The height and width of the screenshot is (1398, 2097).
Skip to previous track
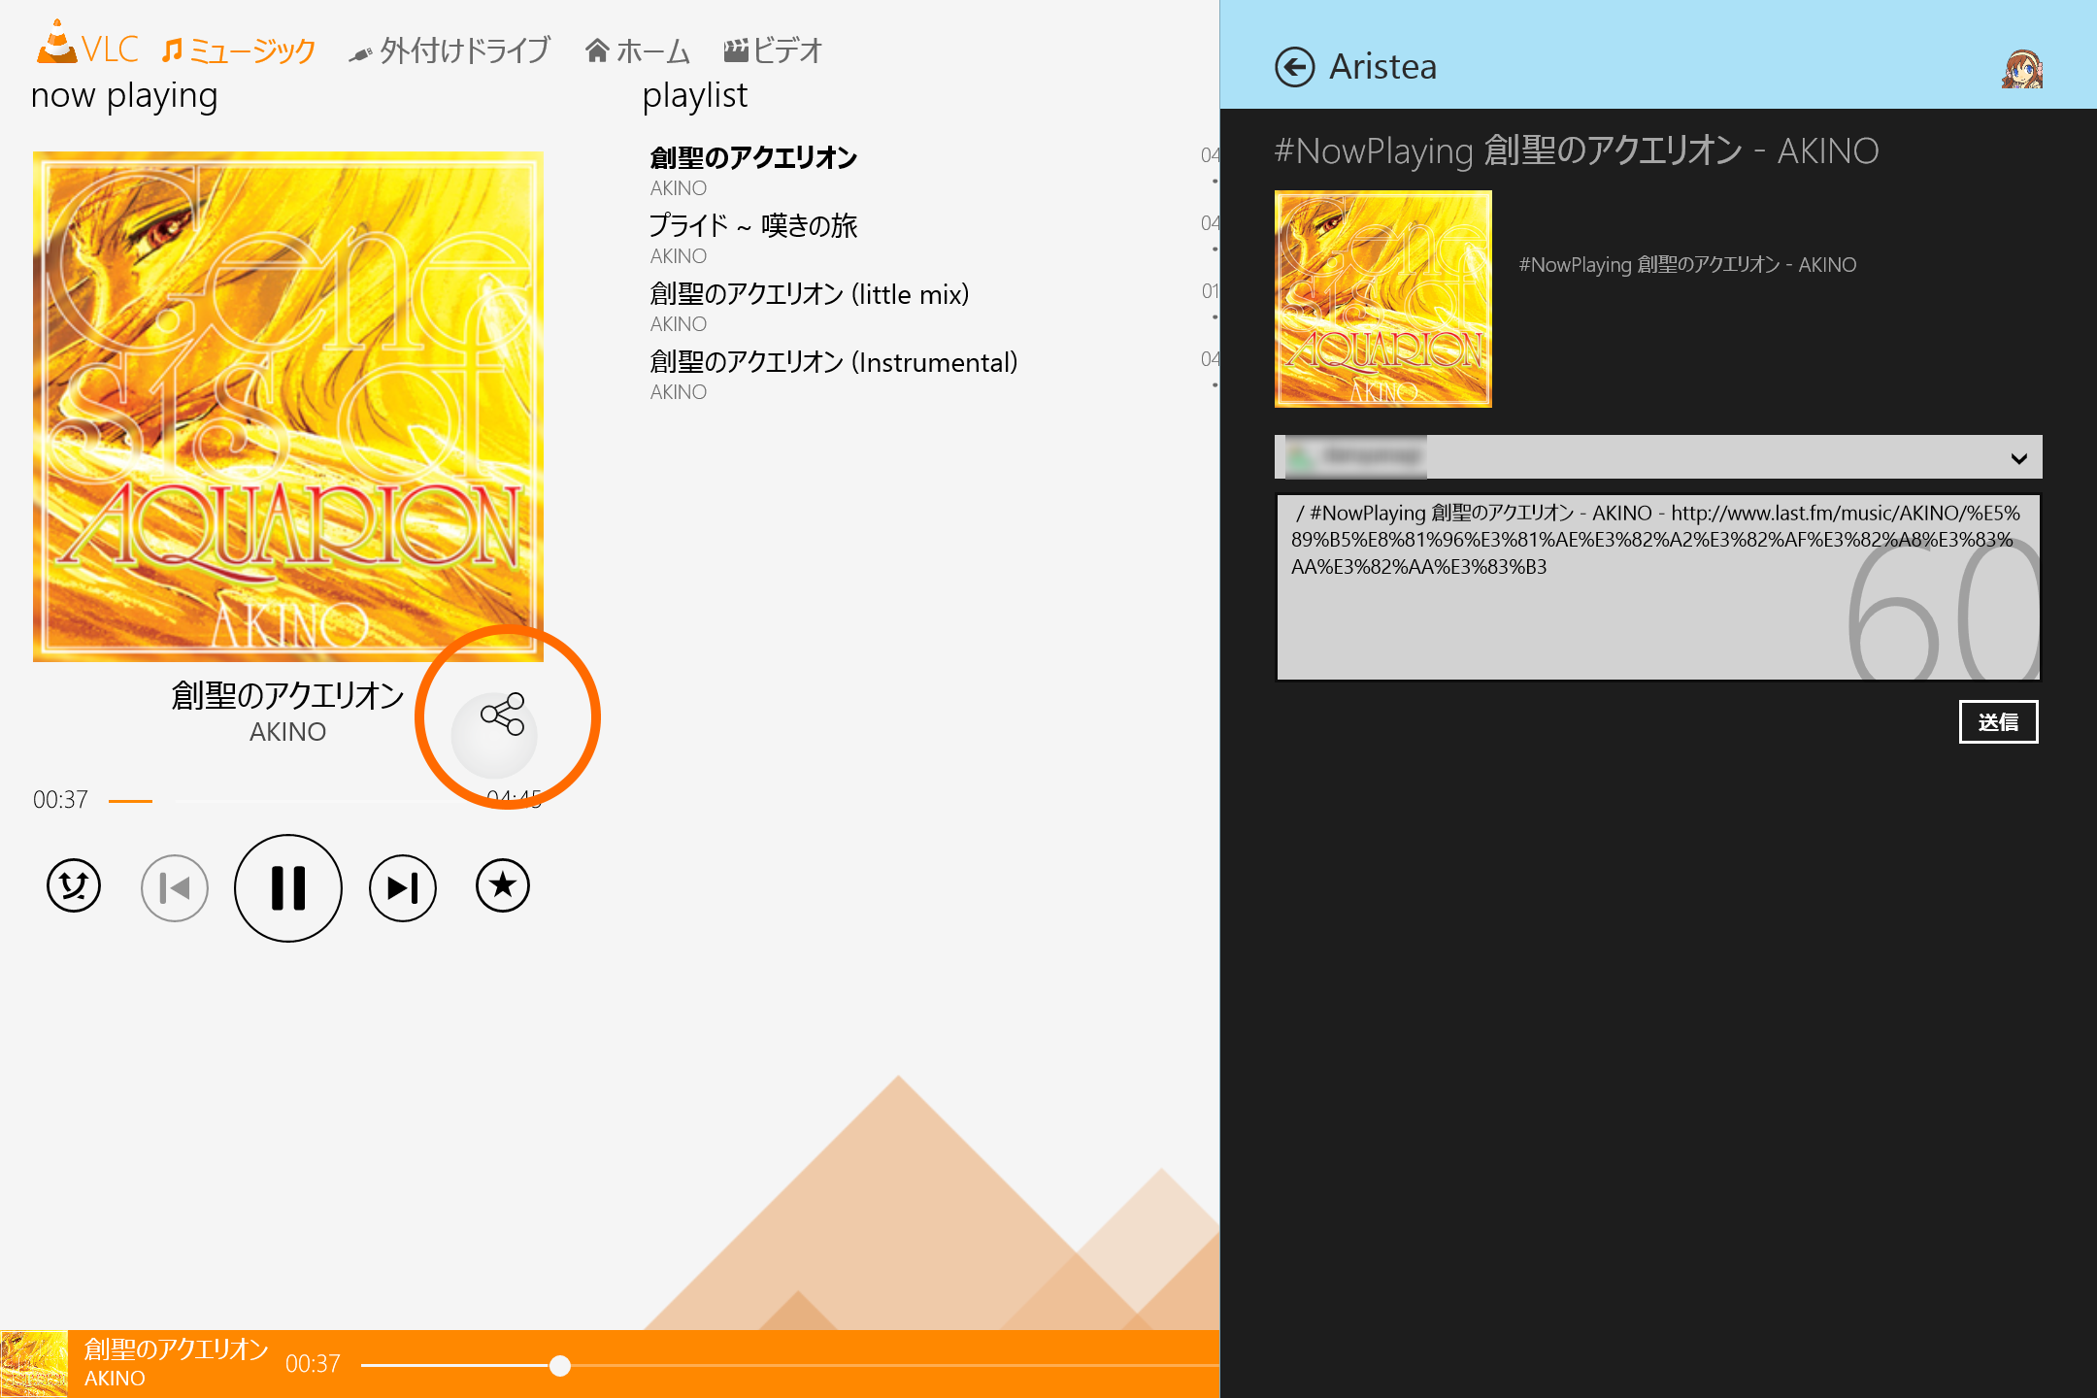click(175, 886)
